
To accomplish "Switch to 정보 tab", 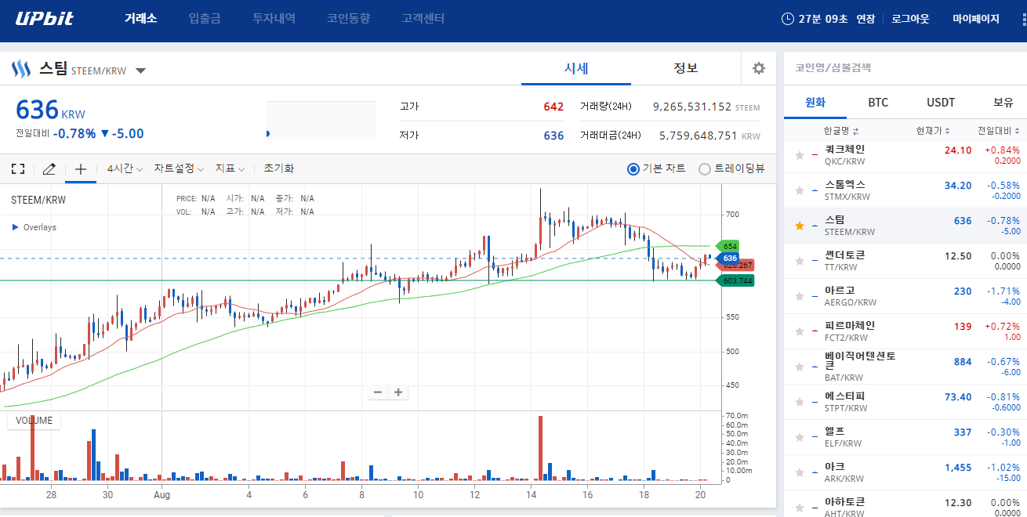I will point(686,68).
